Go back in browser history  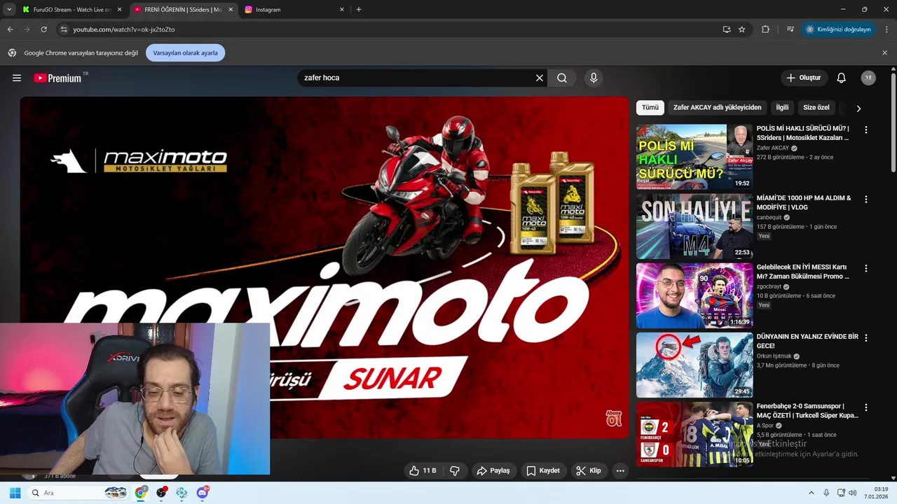(x=10, y=29)
